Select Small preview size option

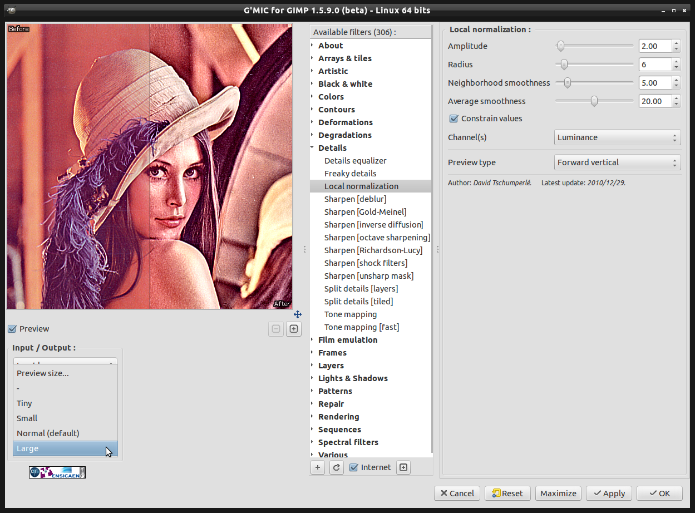[x=65, y=418]
